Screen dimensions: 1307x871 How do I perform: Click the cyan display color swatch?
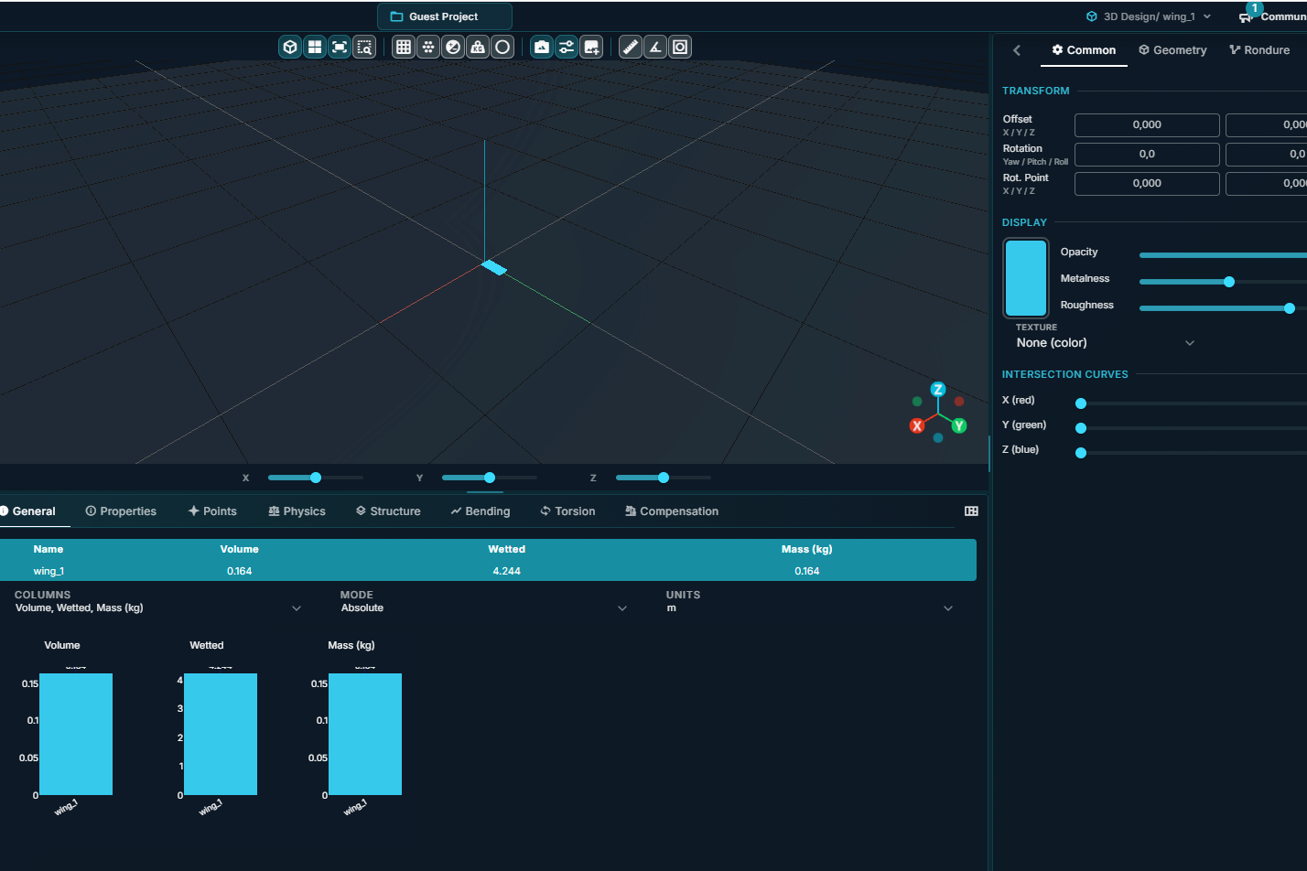click(x=1026, y=278)
